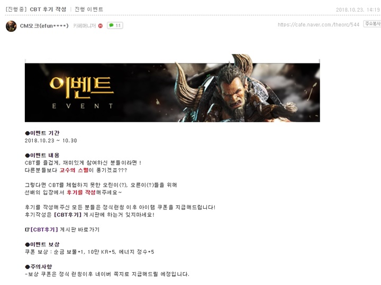
Task: Click the golden 이벤트 title in the banner
Action: [81, 87]
